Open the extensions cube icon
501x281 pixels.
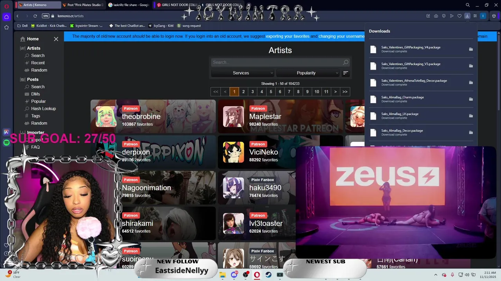pos(494,16)
